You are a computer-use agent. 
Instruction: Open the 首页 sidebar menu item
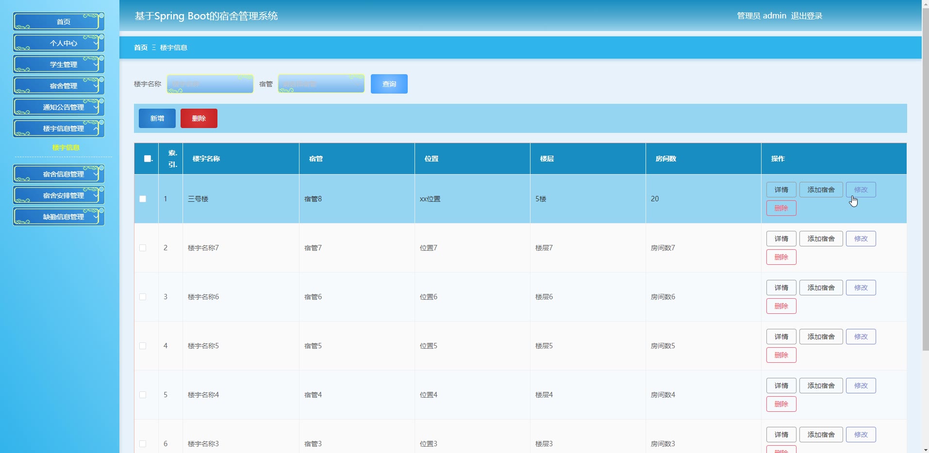pyautogui.click(x=59, y=22)
